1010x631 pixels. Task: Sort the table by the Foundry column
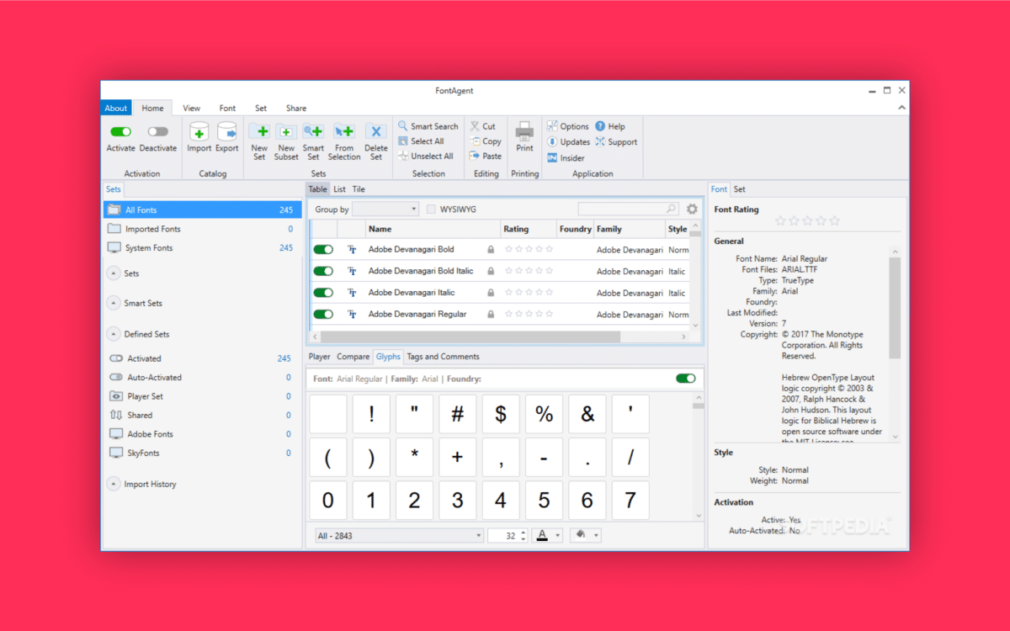point(575,229)
